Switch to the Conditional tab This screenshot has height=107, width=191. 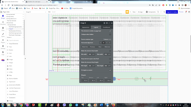[x=106, y=27]
